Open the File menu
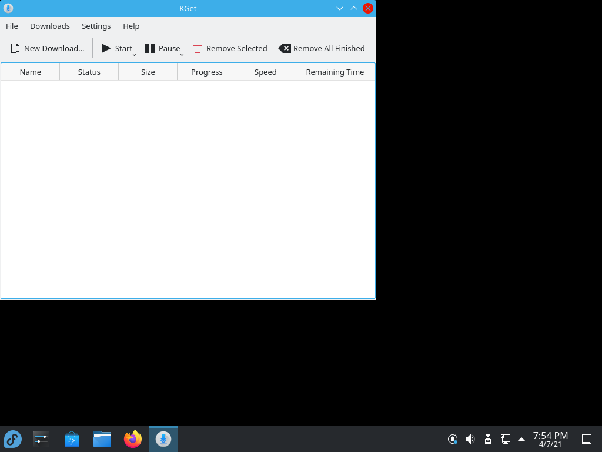The image size is (602, 452). click(12, 26)
